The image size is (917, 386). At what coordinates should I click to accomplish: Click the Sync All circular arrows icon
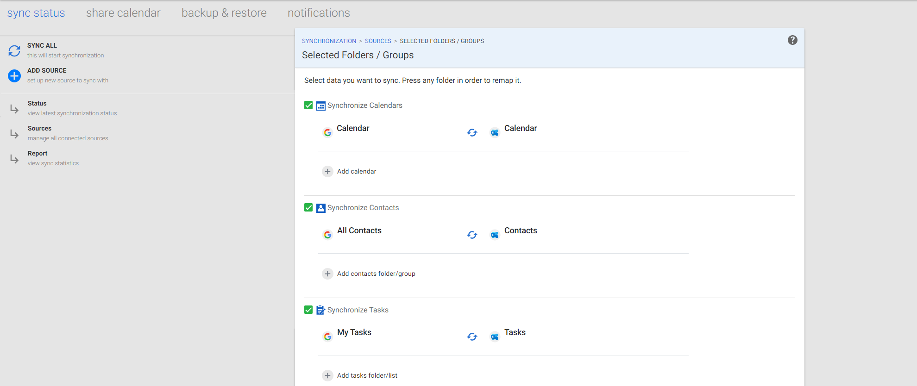tap(14, 51)
